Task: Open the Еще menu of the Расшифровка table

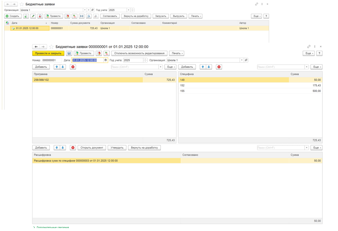Action: coord(317,148)
